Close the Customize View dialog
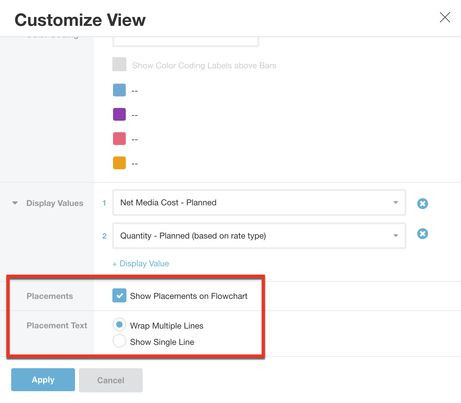Screen dimensions: 461x403 [x=445, y=18]
